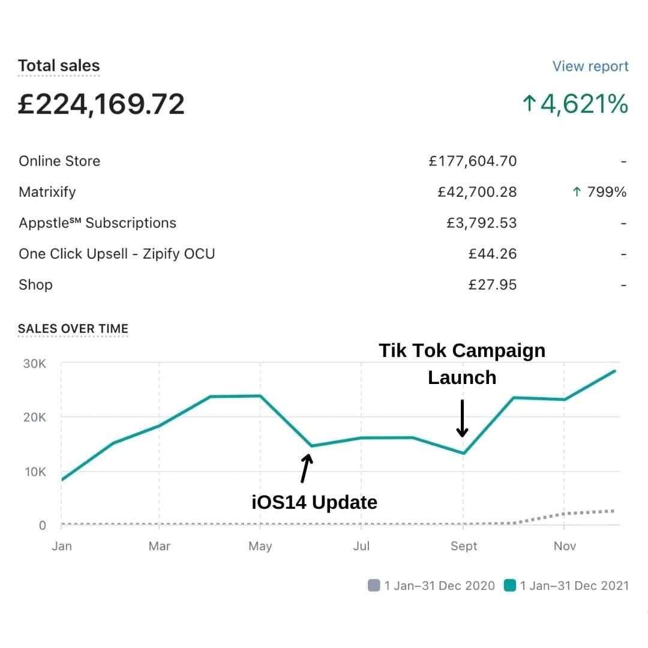Screen dimensions: 648x648
Task: Click the arrow above iOS14 Update label
Action: (306, 469)
